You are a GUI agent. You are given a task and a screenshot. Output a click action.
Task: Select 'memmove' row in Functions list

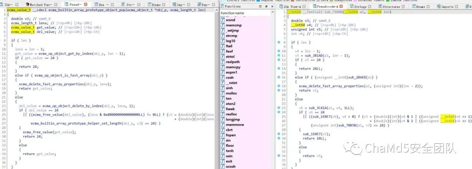coord(245,125)
